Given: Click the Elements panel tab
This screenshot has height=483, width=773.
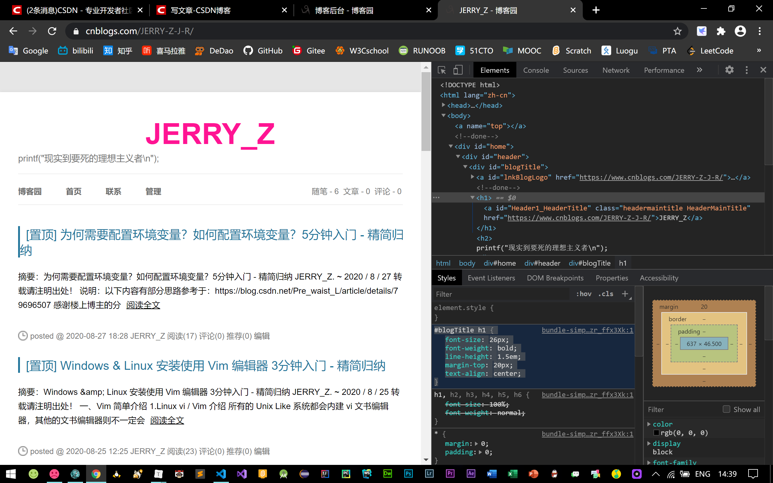Looking at the screenshot, I should pyautogui.click(x=494, y=69).
